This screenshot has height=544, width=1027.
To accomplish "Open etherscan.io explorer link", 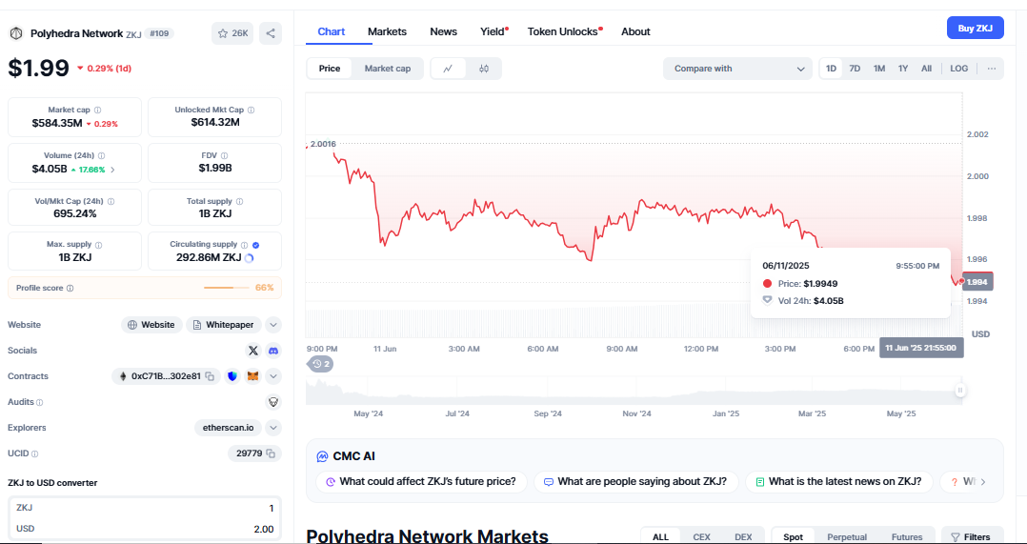I will click(x=228, y=428).
